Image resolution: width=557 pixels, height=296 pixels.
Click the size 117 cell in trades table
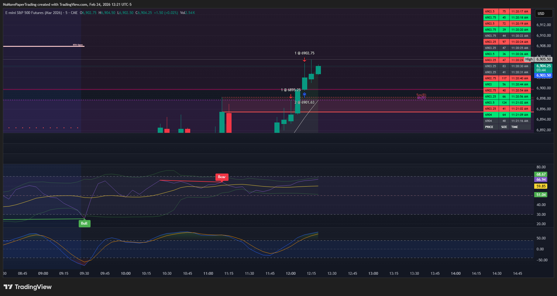(x=504, y=78)
